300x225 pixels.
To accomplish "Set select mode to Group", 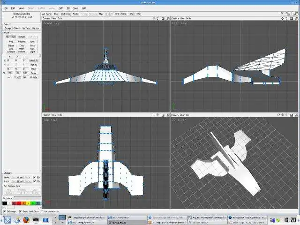I will pyautogui.click(x=7, y=28).
